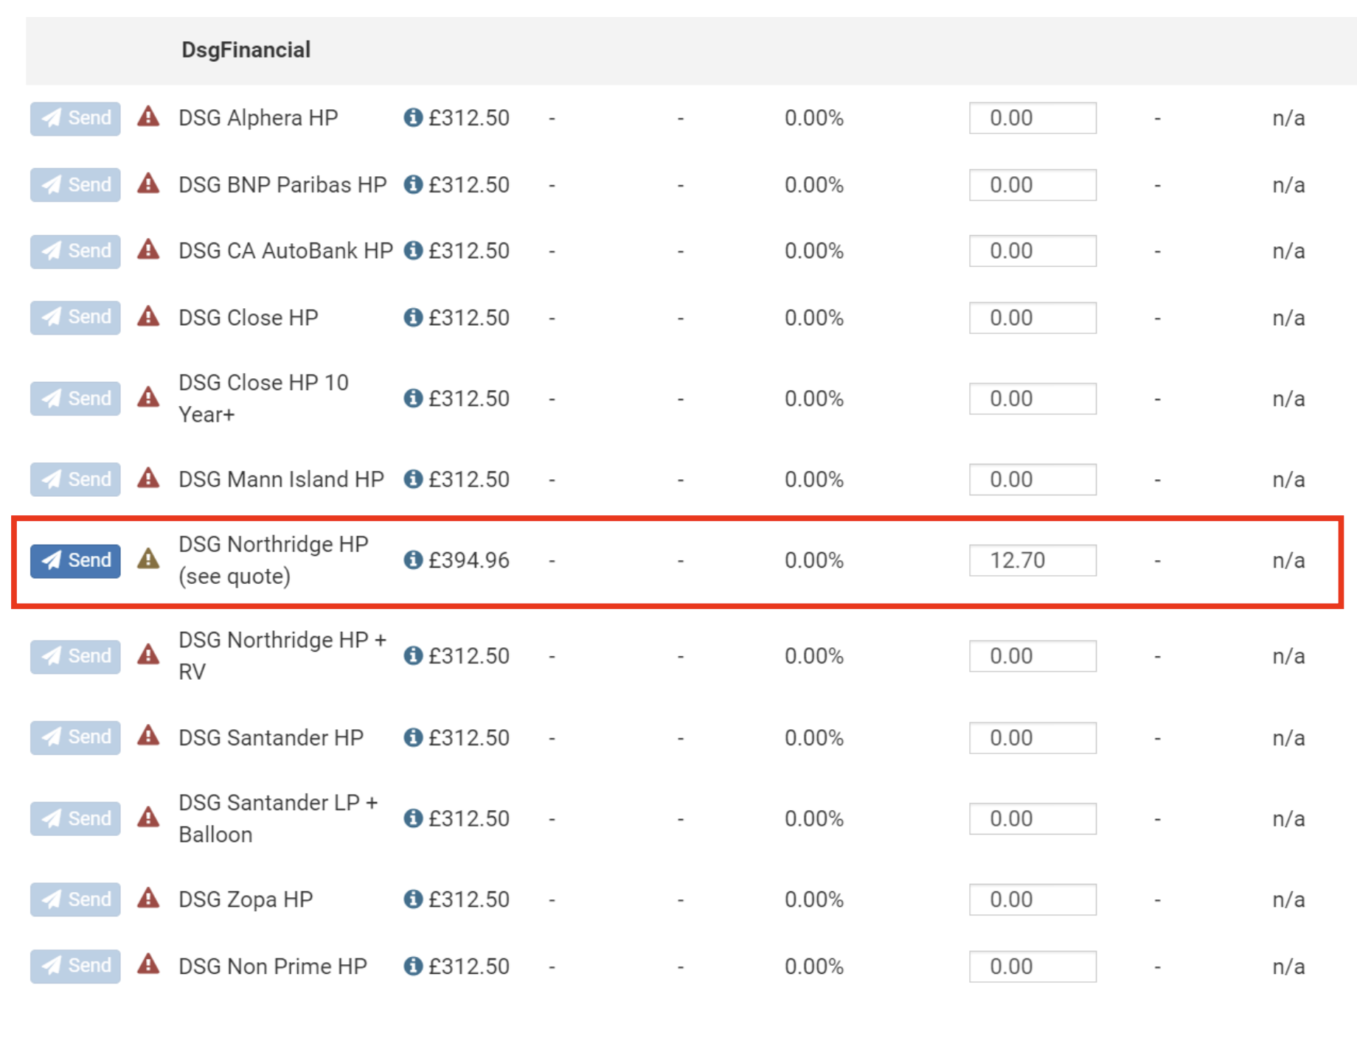Focus the rate input for DSG Alphera HP
Image resolution: width=1357 pixels, height=1038 pixels.
pyautogui.click(x=1032, y=118)
